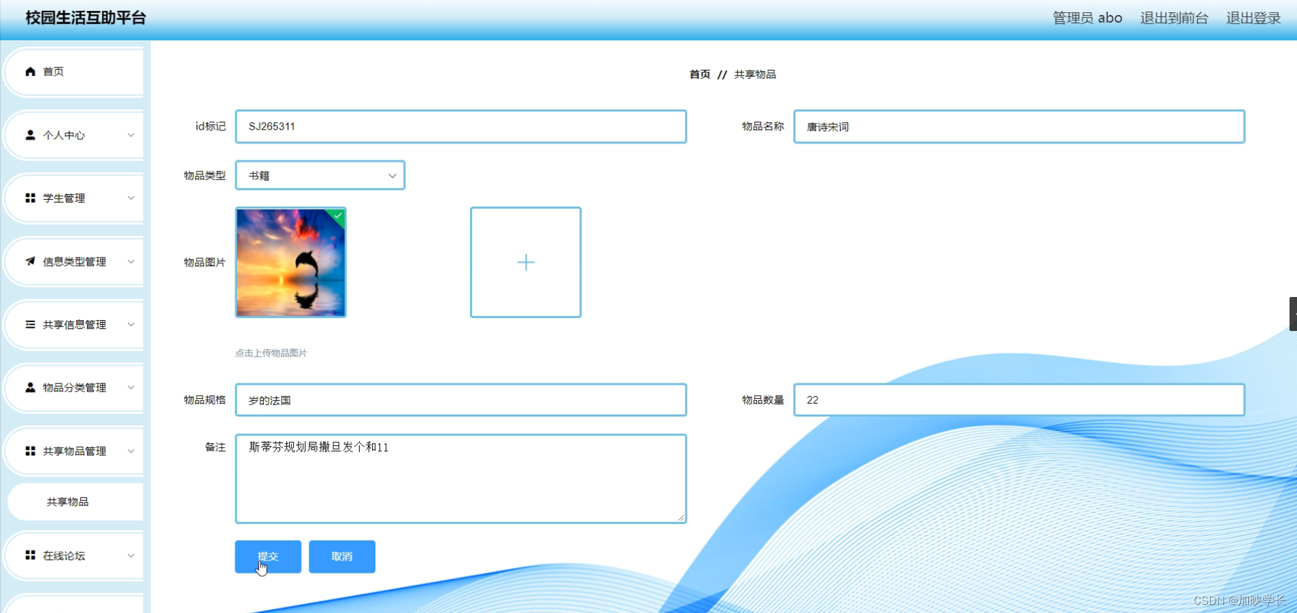The width and height of the screenshot is (1297, 613).
Task: Click the person icon on 物品分类管理
Action: 29,387
